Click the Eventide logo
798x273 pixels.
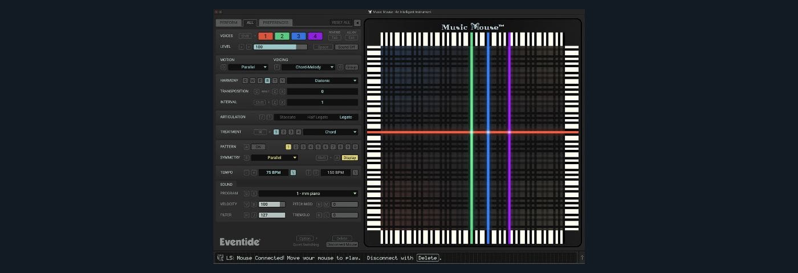coord(240,242)
